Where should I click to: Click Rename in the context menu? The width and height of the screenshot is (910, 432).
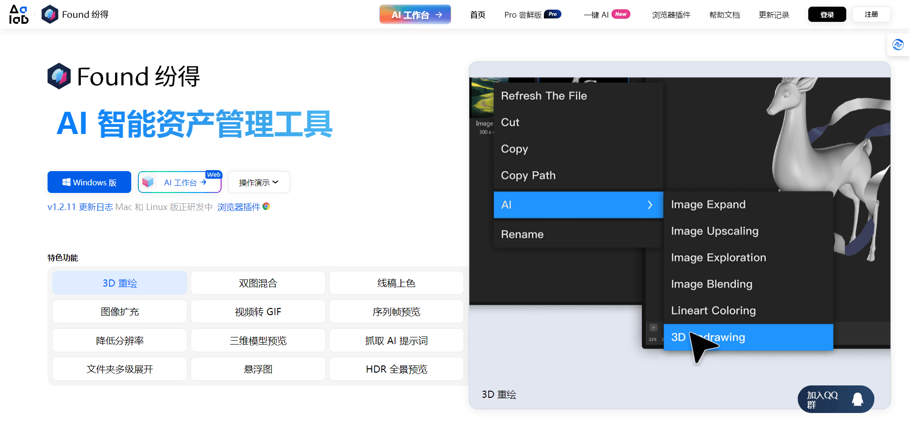coord(522,234)
